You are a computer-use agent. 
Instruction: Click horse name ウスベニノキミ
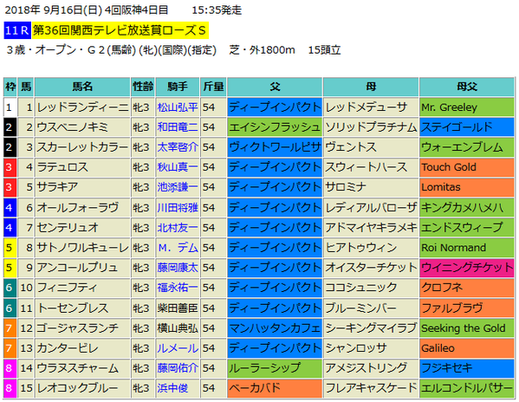tap(72, 127)
